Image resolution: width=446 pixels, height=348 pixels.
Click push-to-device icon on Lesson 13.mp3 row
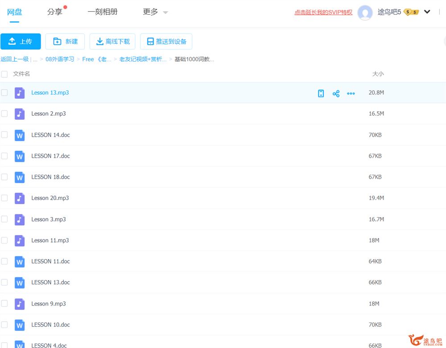pos(321,93)
